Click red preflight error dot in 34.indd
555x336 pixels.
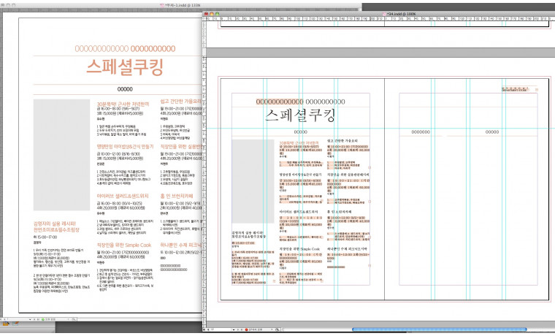pos(246,329)
